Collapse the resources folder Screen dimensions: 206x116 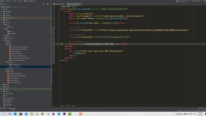(x=2, y=22)
